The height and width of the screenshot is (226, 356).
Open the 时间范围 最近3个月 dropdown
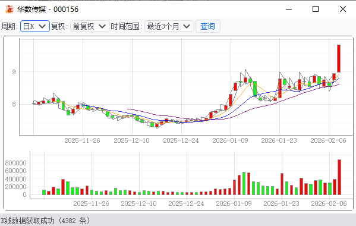169,26
